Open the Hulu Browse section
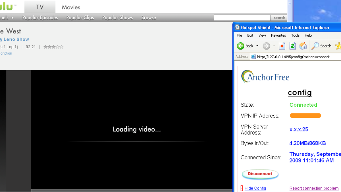 [x=149, y=18]
